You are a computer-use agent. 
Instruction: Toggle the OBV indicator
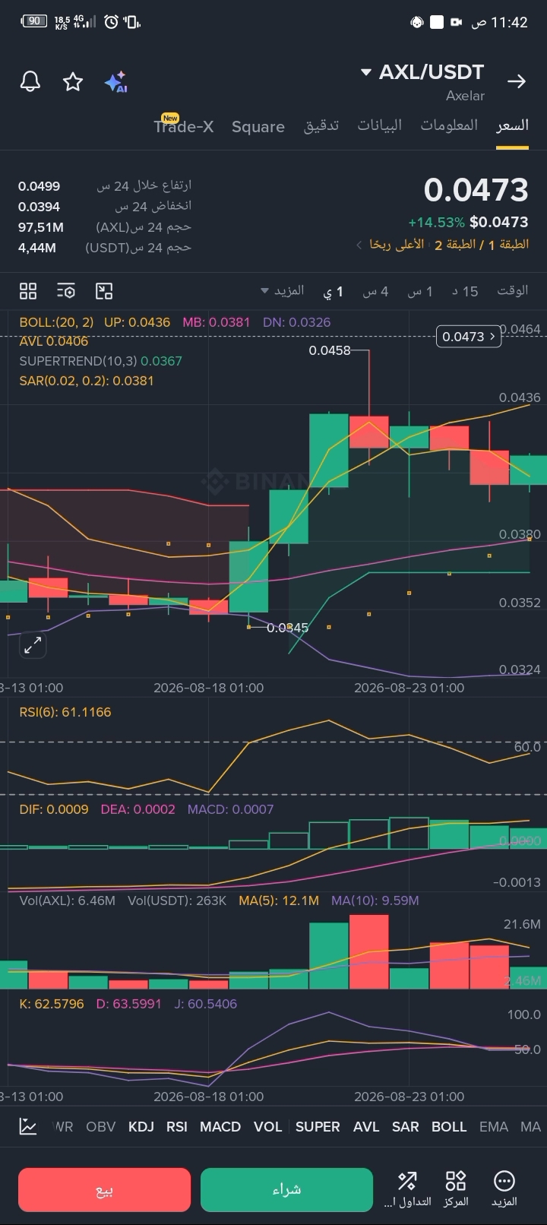101,1127
